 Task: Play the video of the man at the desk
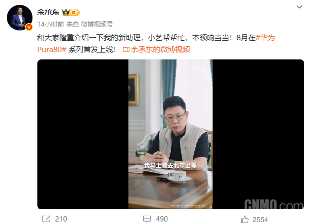coord(171,134)
